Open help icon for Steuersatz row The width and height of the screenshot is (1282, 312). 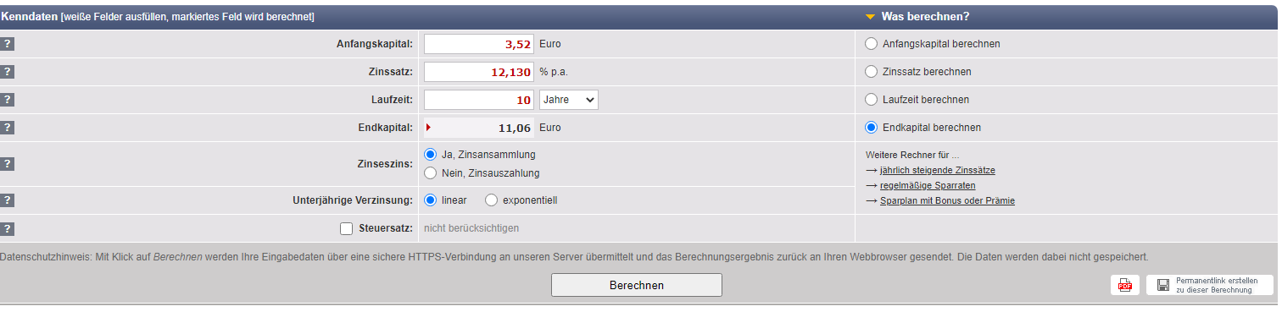[8, 228]
